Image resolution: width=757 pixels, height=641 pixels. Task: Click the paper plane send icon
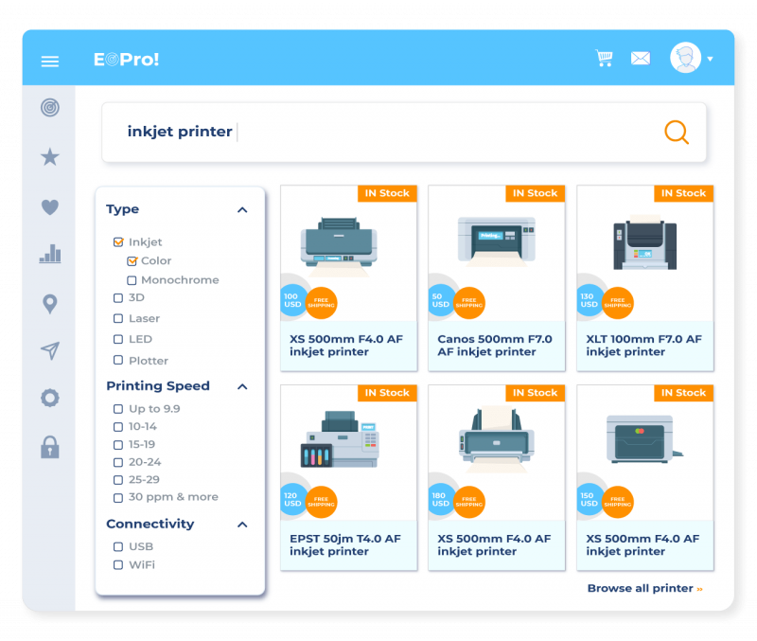click(x=50, y=350)
